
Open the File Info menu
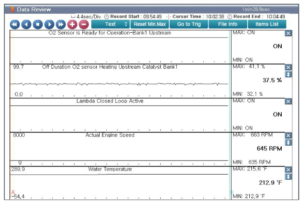(228, 24)
